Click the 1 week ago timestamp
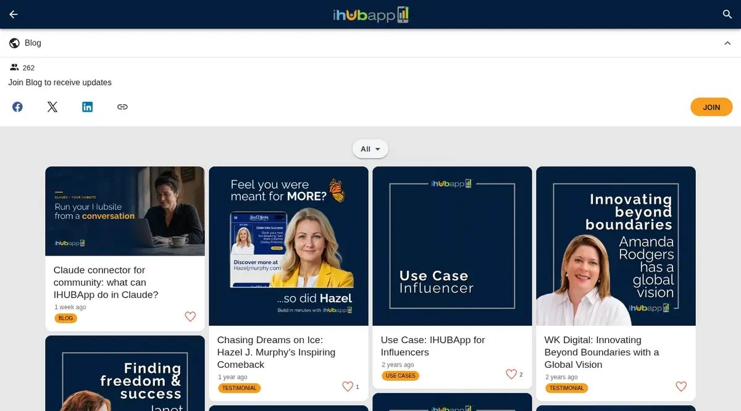 (x=70, y=307)
